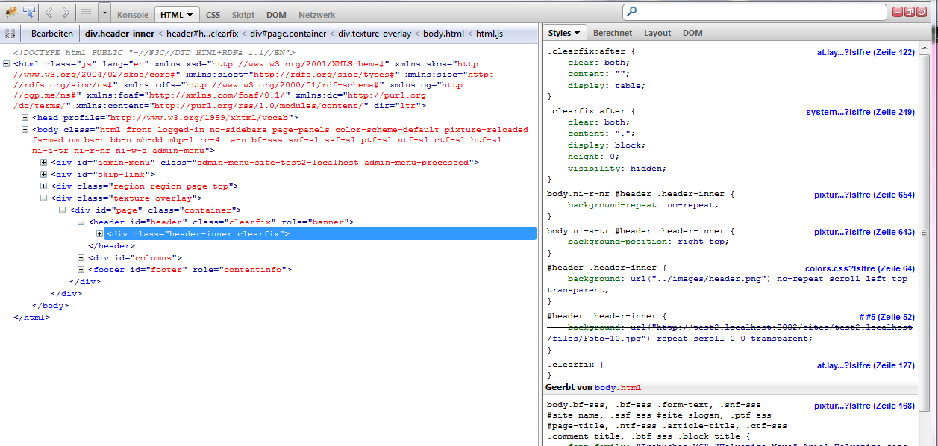Image resolution: width=938 pixels, height=446 pixels.
Task: Select body.html breadcrumb
Action: coord(443,34)
